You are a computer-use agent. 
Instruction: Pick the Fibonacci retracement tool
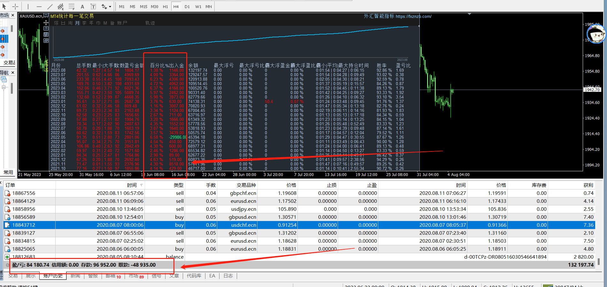(x=72, y=6)
